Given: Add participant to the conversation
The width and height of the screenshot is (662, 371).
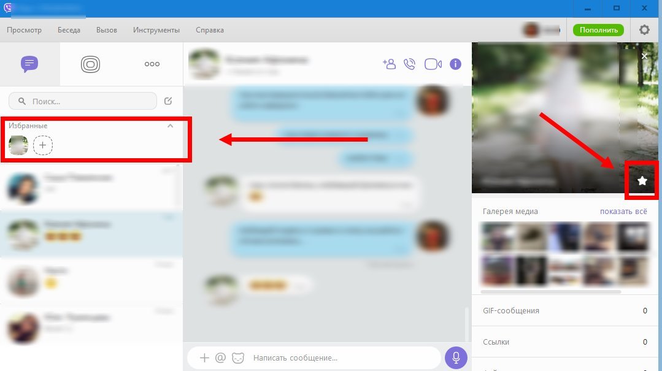Looking at the screenshot, I should point(389,64).
